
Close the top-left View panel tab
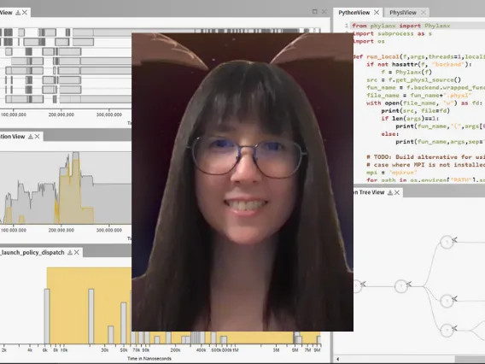click(x=25, y=12)
